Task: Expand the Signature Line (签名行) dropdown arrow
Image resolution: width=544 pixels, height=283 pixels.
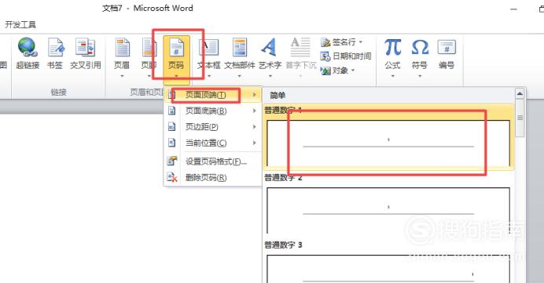Action: [361, 42]
